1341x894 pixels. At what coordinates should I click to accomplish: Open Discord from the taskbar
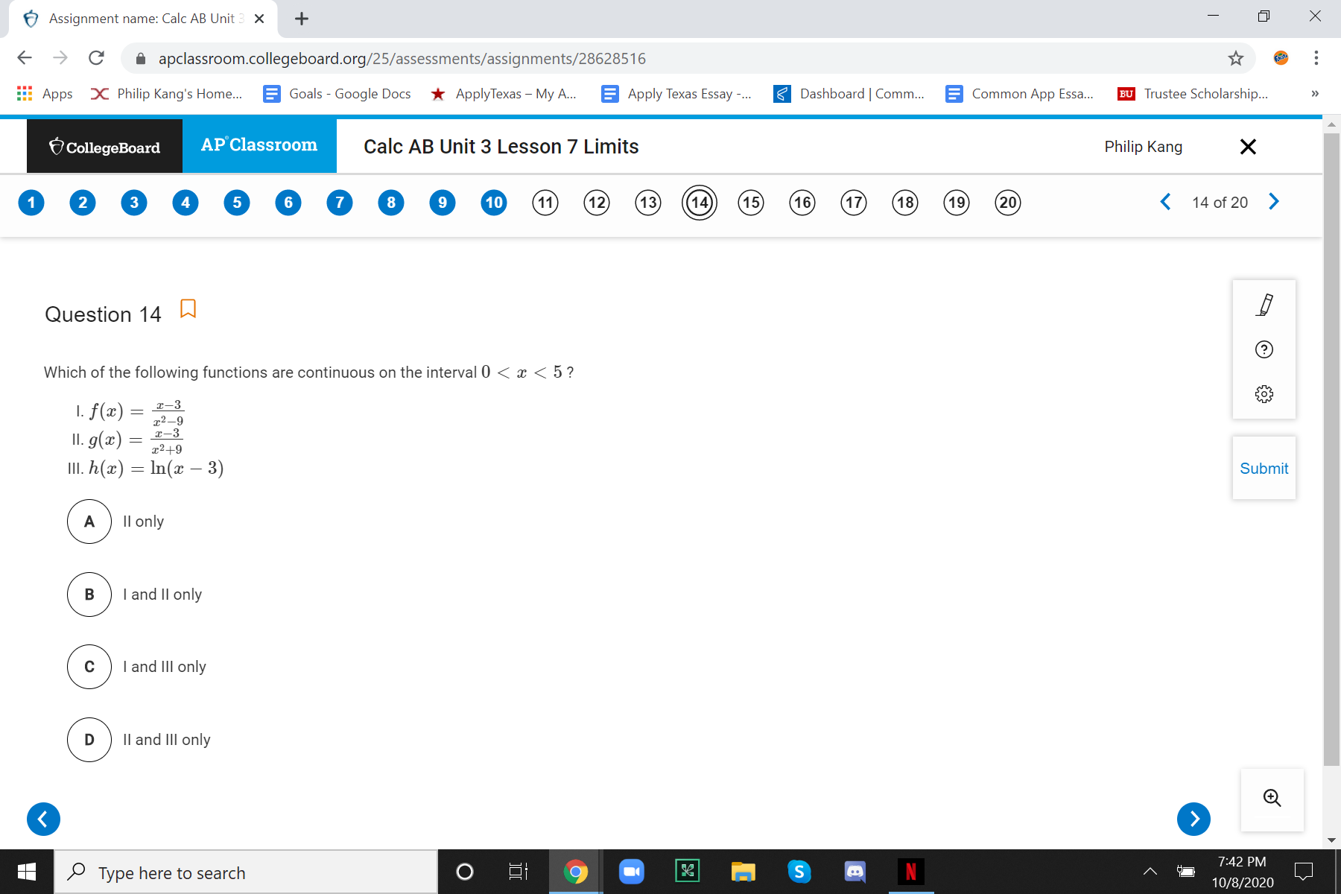855,871
